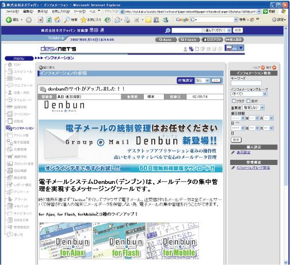The height and width of the screenshot is (265, 290).
Task: Click the 検索 button in the search panel
Action: [x=236, y=140]
